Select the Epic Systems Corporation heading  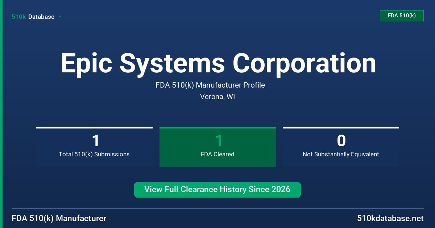point(219,63)
